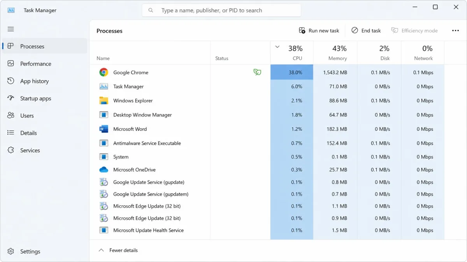This screenshot has width=467, height=262.
Task: Select the Microsoft OneDrive process name
Action: point(134,170)
